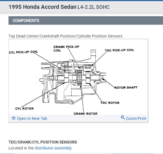Click the TDC pick-up coil box in drawing
Image resolution: width=163 pixels, height=154 pixels.
click(88, 66)
